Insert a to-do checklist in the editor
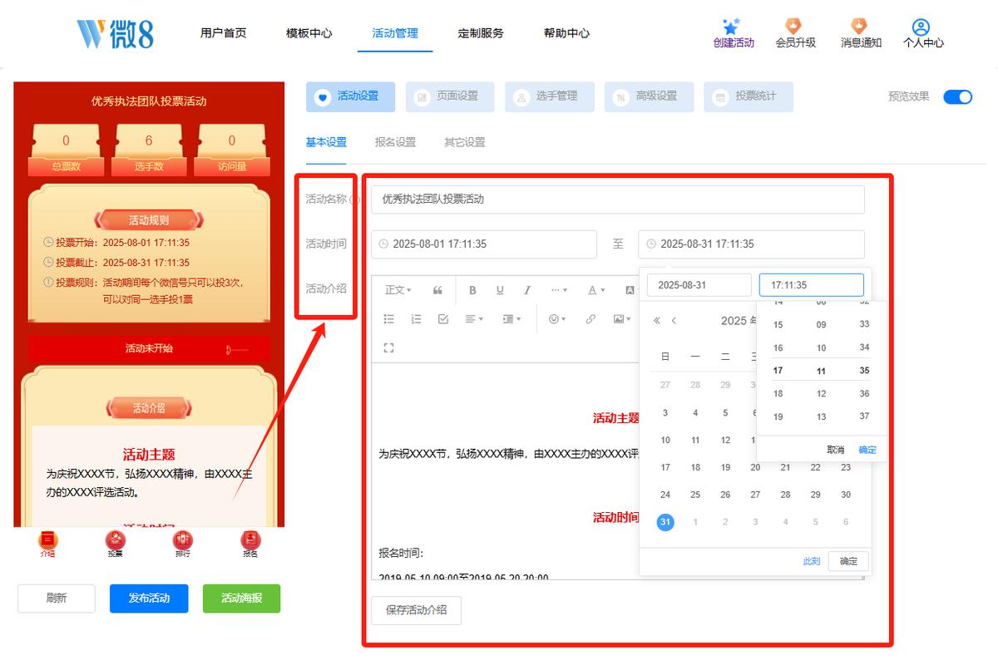 pyautogui.click(x=443, y=319)
